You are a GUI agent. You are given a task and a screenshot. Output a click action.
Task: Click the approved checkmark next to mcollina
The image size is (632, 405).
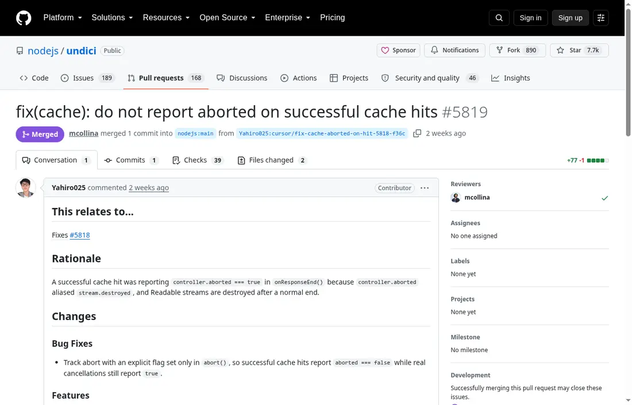pos(604,198)
